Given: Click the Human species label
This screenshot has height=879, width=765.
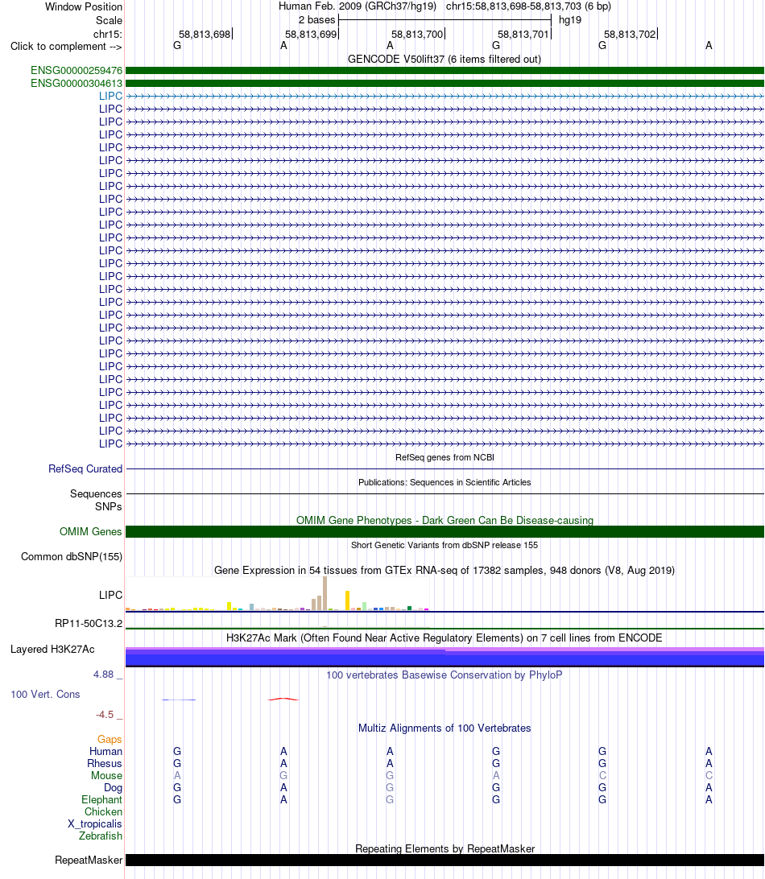Looking at the screenshot, I should [105, 752].
